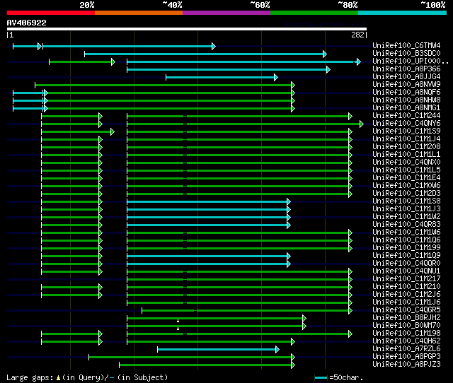Click the UniRef100_A8PJZ3 label
The image size is (453, 383).
pyautogui.click(x=406, y=365)
